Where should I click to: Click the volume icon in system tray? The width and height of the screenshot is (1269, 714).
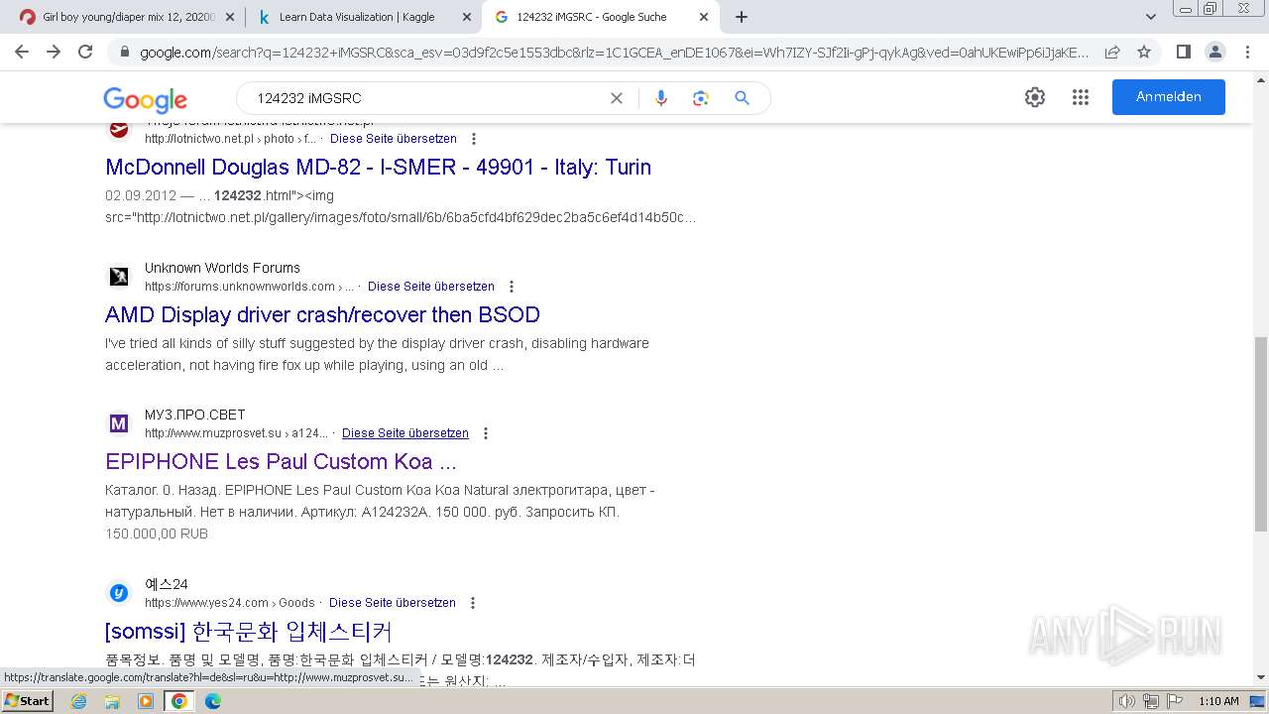coord(1128,701)
